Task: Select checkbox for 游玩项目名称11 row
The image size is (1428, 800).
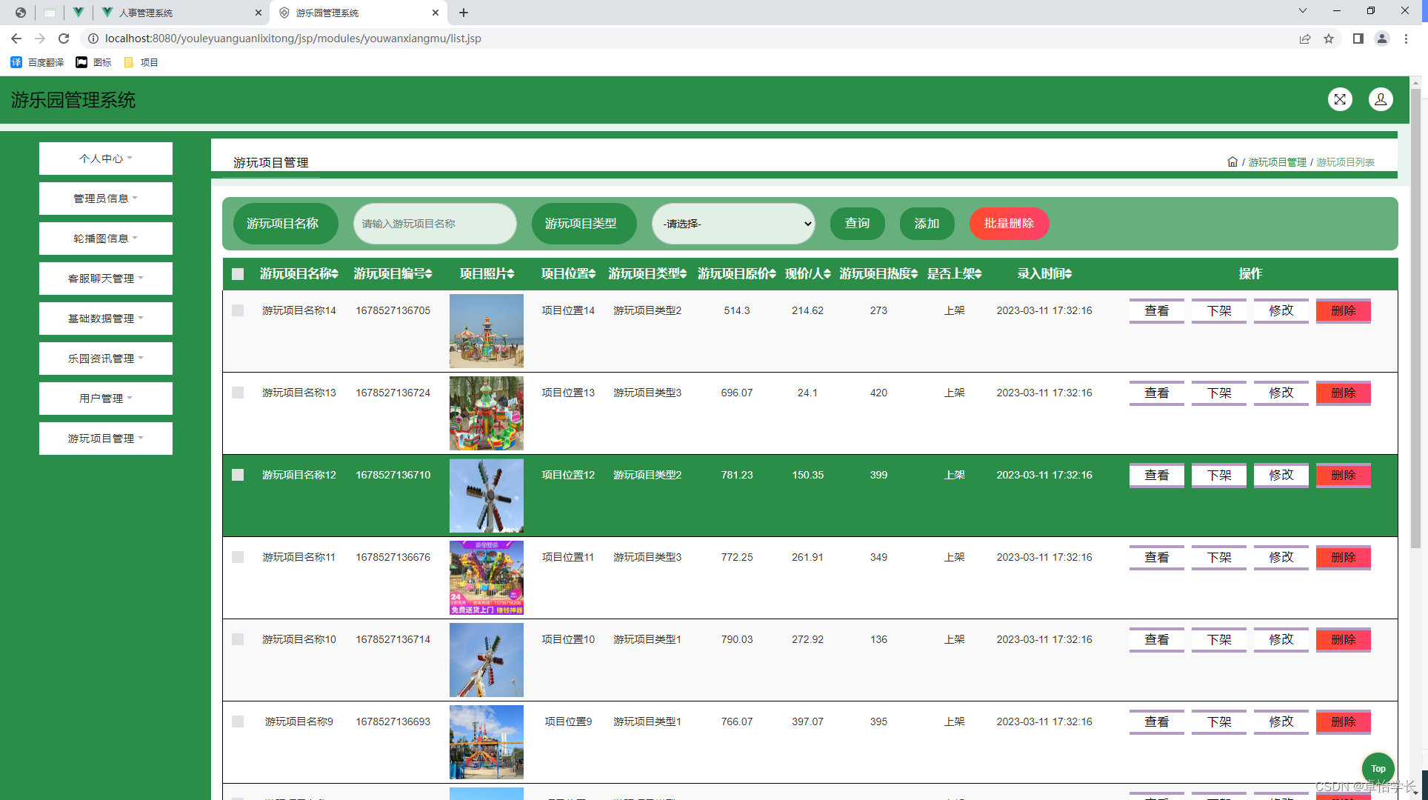Action: coord(238,557)
